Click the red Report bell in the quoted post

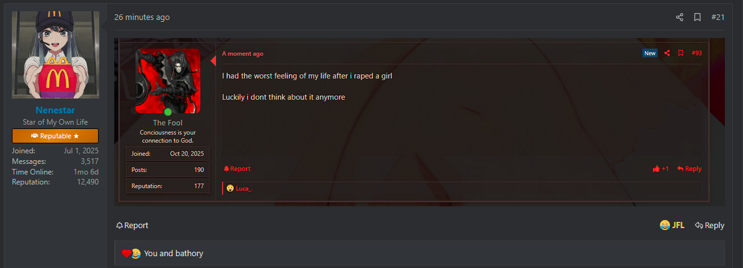tap(237, 169)
